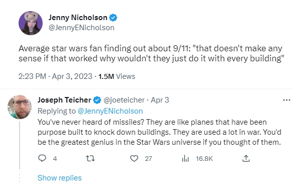Click the Apr 3 reply date
The width and height of the screenshot is (293, 186).
160,100
